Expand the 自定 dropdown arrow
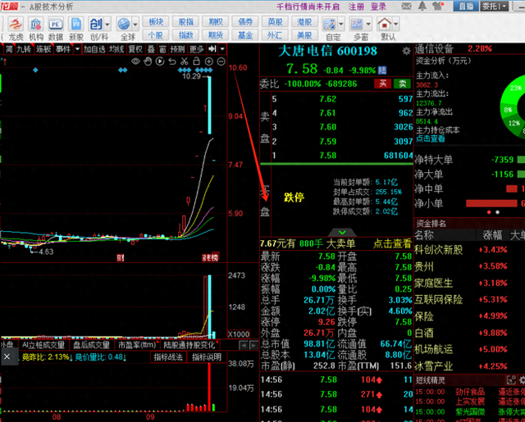525x422 pixels. pos(341,24)
